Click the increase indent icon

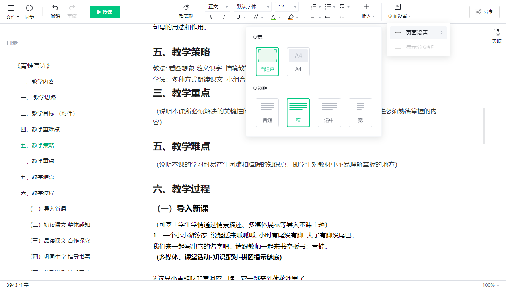click(327, 17)
